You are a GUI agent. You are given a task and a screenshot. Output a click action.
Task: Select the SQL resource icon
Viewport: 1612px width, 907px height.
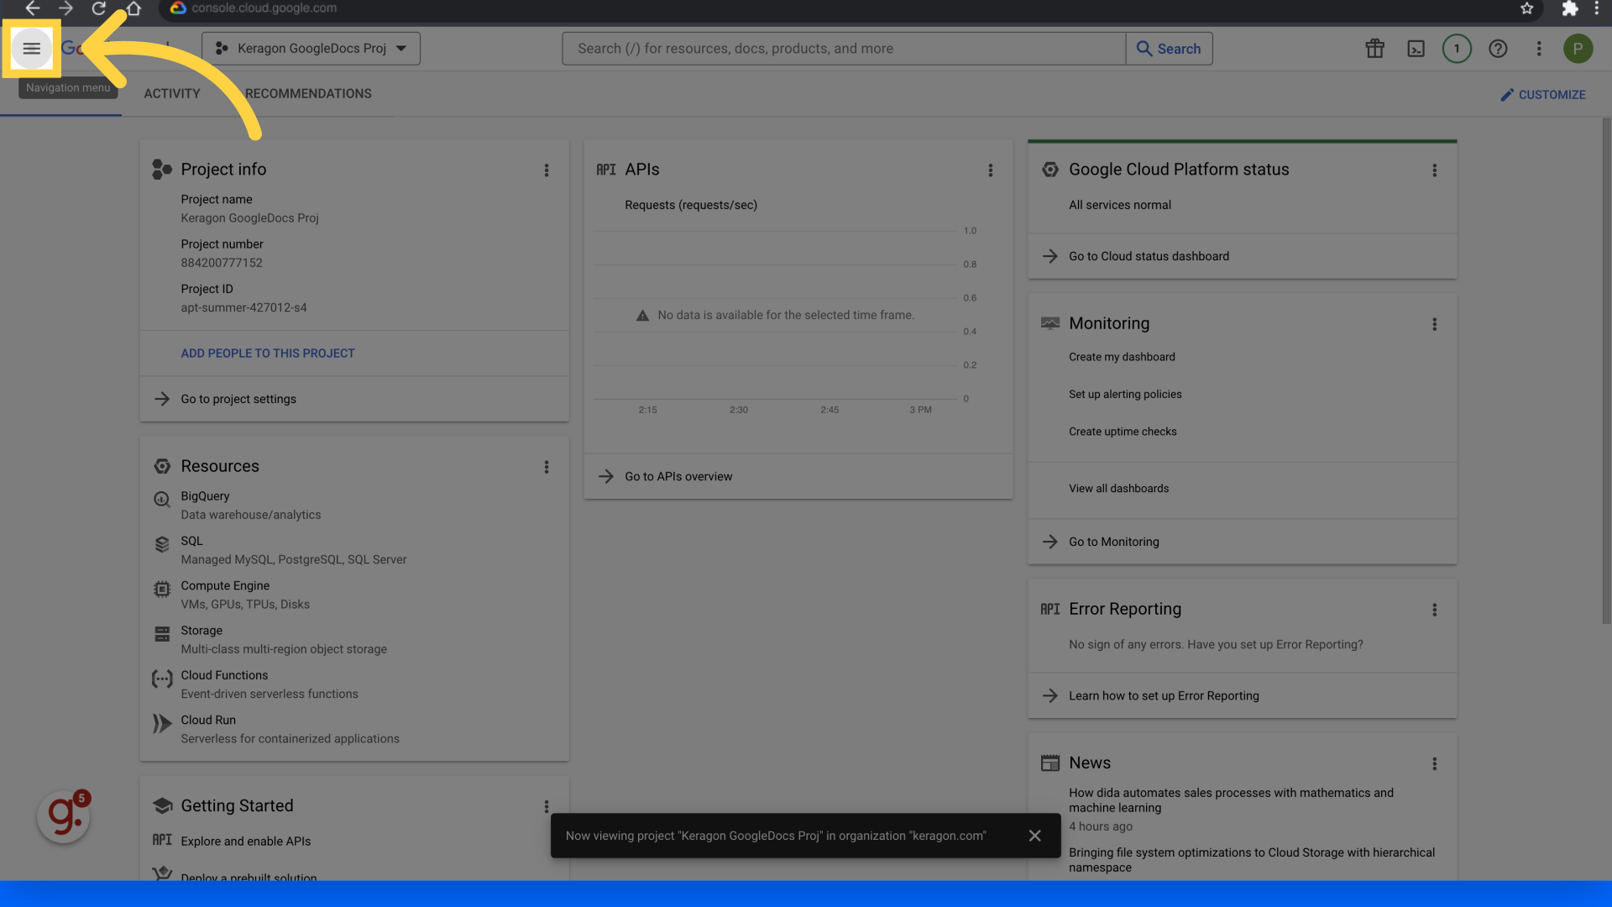click(162, 543)
